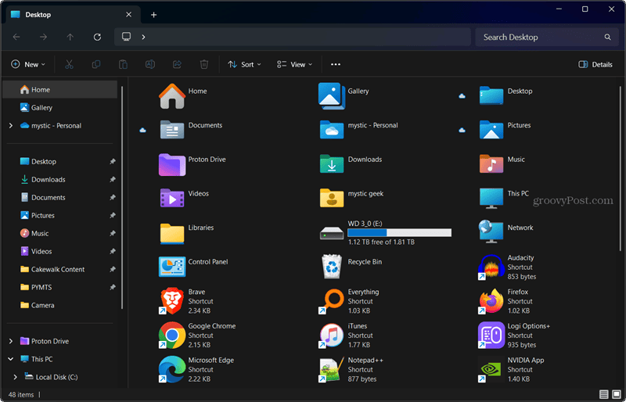This screenshot has height=402, width=626.
Task: Open the New dropdown menu
Action: click(28, 64)
